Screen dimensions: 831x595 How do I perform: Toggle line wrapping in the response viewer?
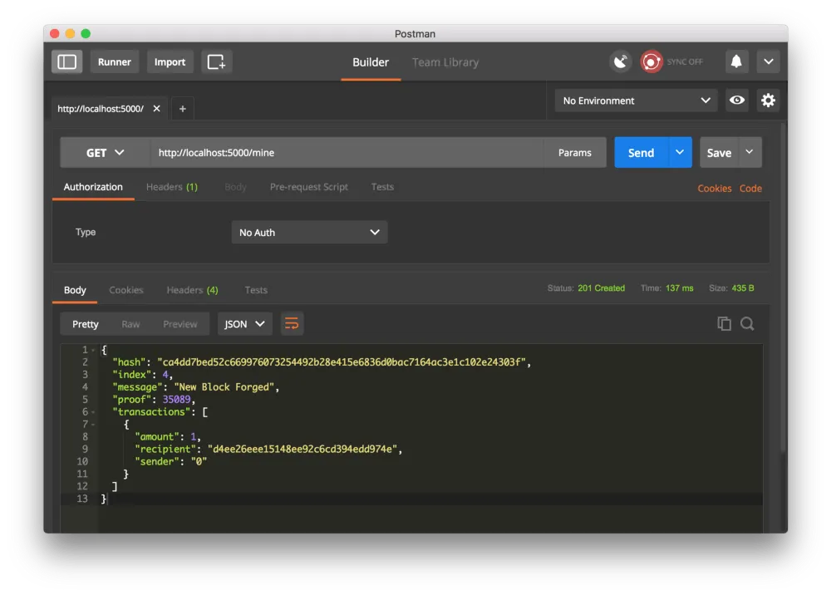(292, 323)
